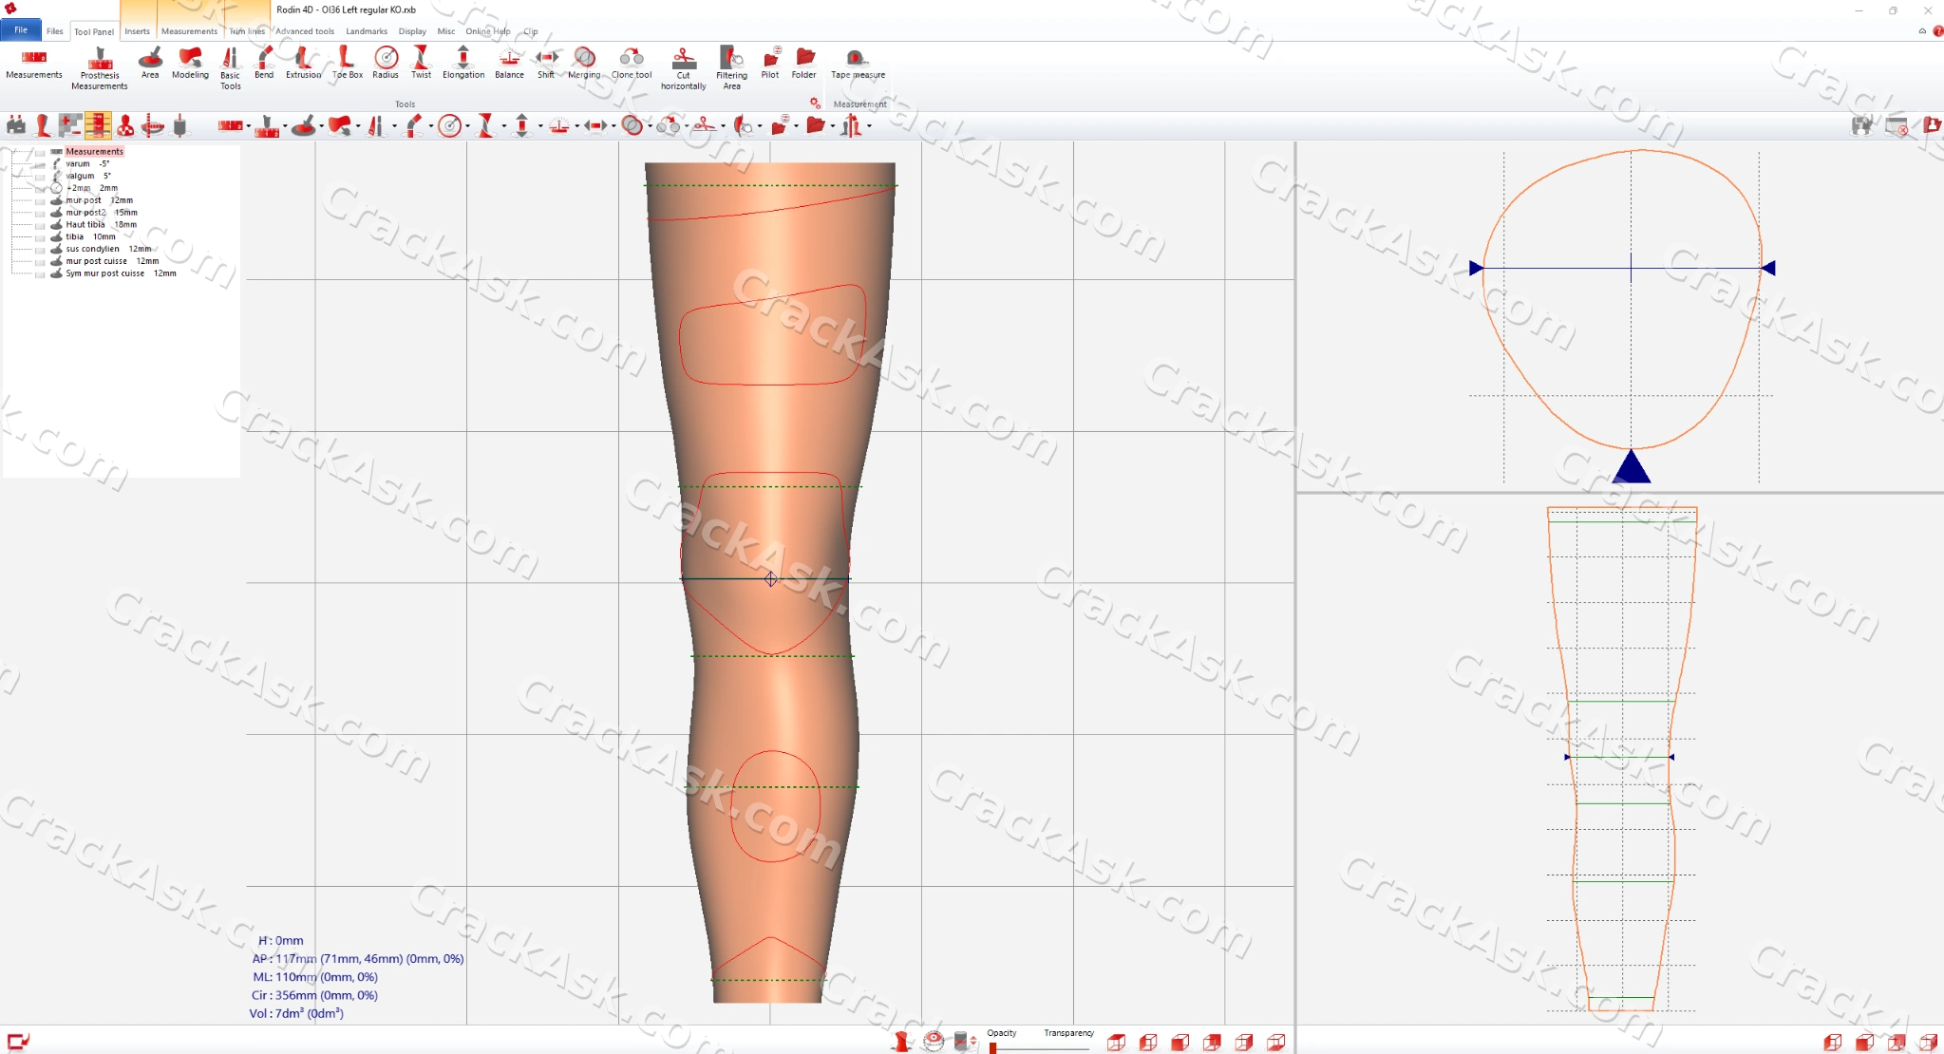Image resolution: width=1944 pixels, height=1054 pixels.
Task: Switch to the Files tab
Action: tap(55, 31)
